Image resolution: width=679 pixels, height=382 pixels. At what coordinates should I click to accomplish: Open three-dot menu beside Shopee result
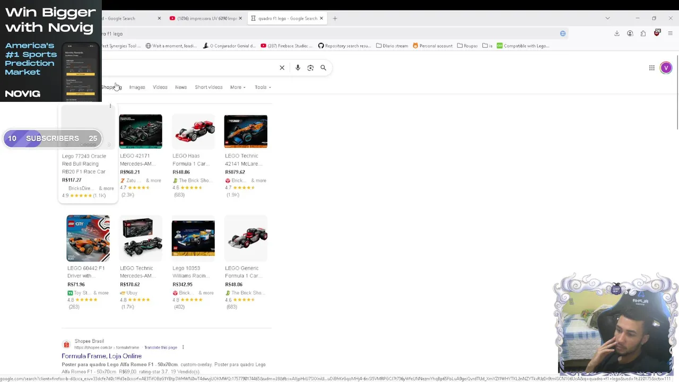pos(183,348)
